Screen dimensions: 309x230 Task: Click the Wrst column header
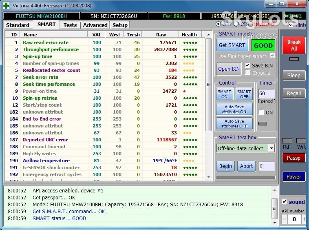pos(115,35)
